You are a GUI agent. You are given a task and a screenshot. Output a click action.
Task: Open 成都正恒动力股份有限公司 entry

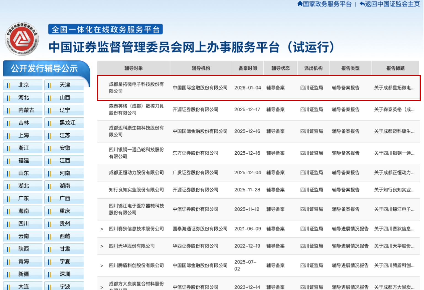[136, 173]
